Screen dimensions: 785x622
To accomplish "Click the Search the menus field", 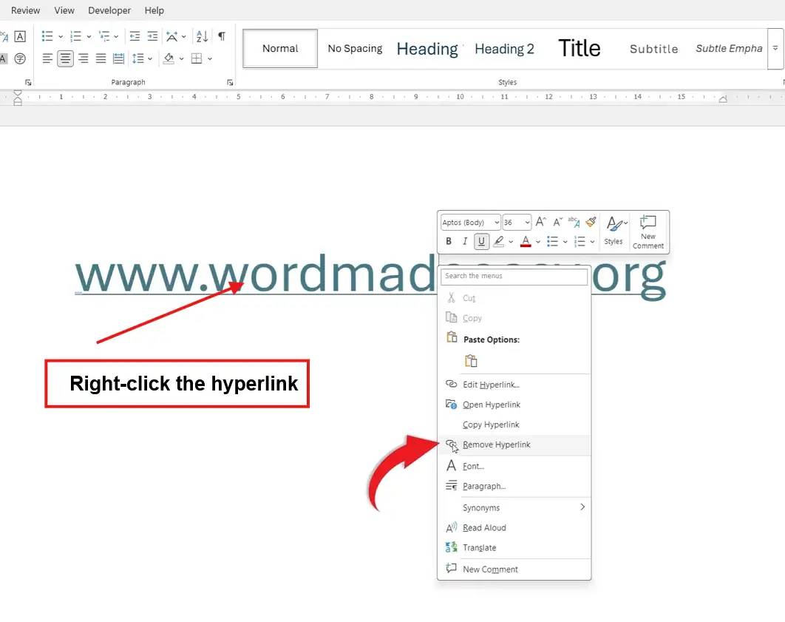I will (514, 276).
